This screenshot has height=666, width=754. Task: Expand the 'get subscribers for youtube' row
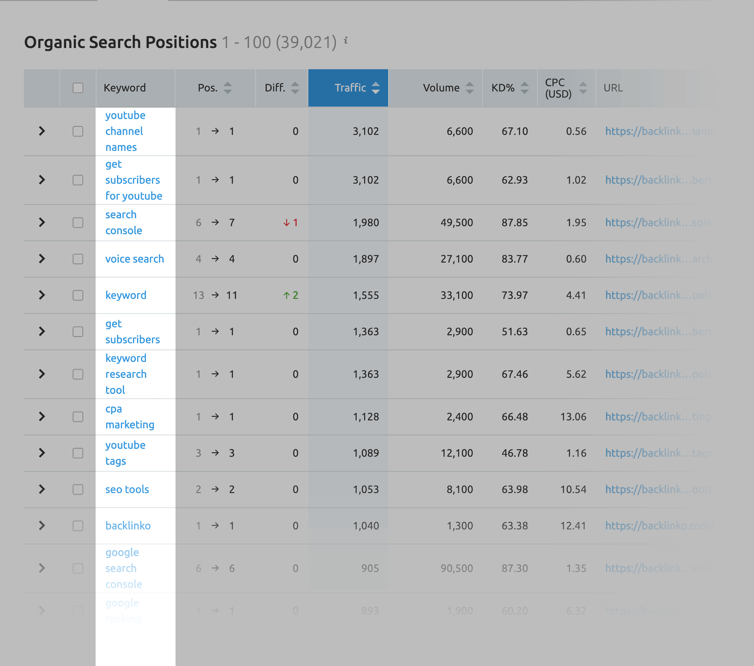(x=40, y=180)
